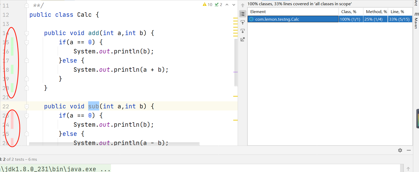Viewport: 419px width, 172px height.
Task: Click the green coverage marker on line 16
Action: (12, 52)
